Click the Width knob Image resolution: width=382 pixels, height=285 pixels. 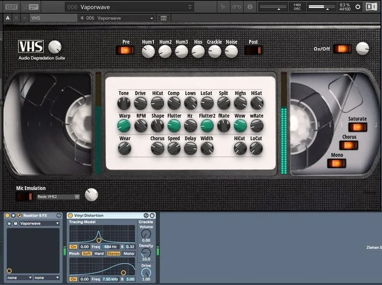point(207,148)
